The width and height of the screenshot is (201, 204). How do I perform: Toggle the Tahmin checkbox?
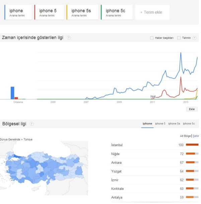tap(179, 38)
